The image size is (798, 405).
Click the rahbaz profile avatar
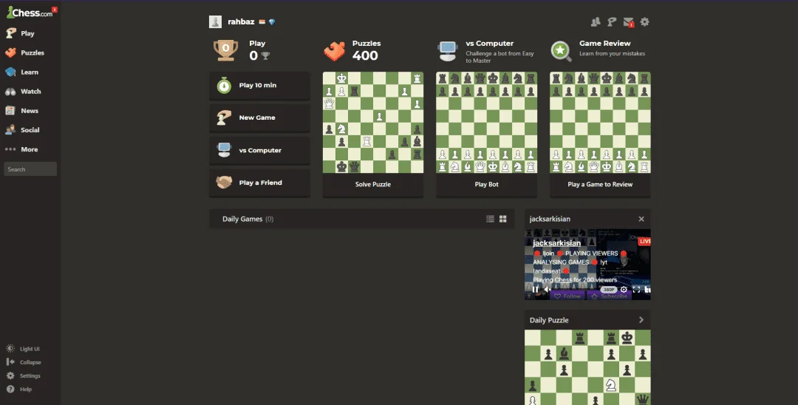tap(215, 22)
